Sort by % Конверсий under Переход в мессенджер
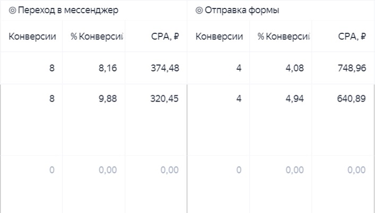This screenshot has height=213, width=375. coord(97,36)
